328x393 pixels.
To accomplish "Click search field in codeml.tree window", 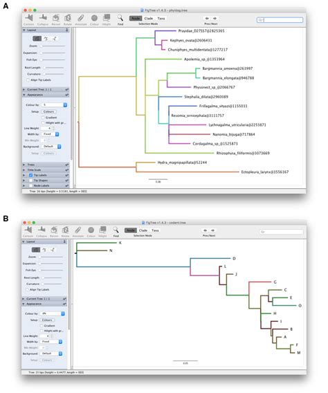I will 281,232.
